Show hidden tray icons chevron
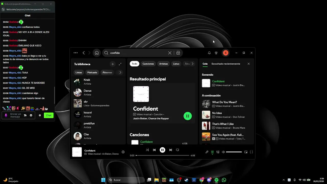Image resolution: width=327 pixels, height=184 pixels. [x=284, y=180]
